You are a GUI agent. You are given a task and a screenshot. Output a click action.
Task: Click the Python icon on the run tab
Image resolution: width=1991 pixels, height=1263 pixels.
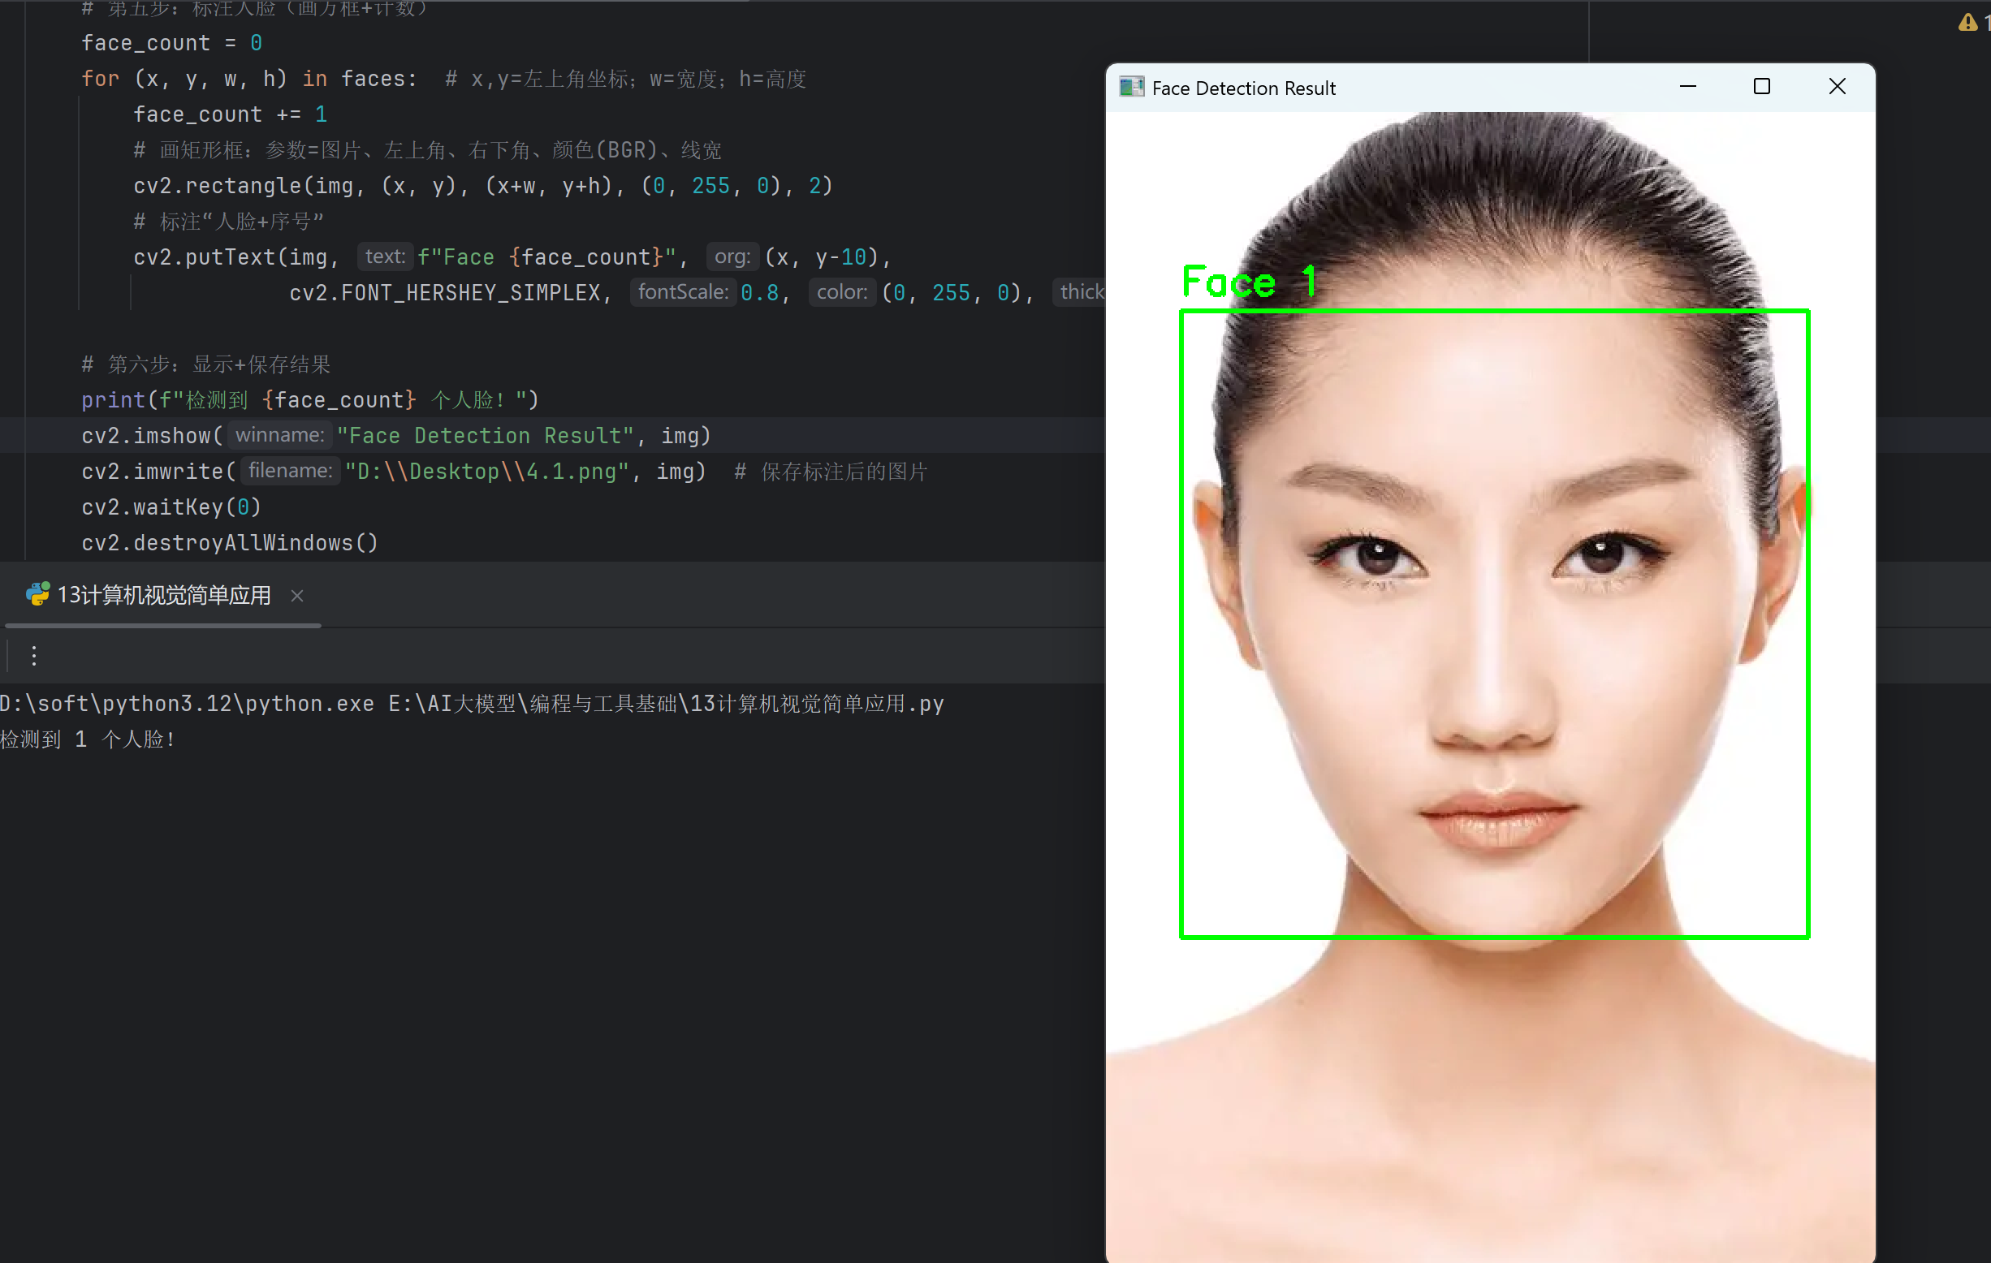37,594
